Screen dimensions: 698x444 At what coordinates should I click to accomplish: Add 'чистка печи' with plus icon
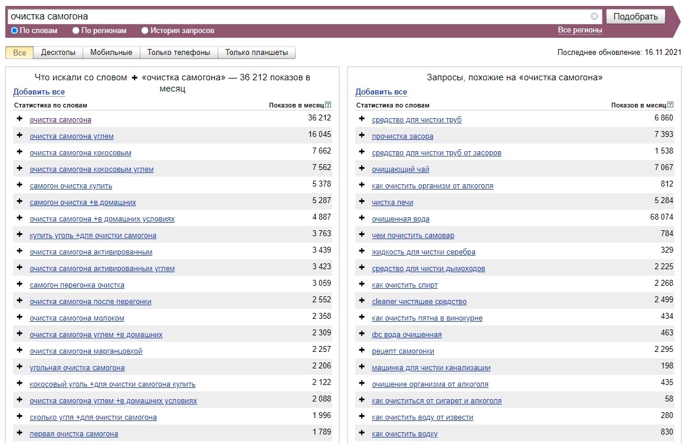(x=362, y=201)
